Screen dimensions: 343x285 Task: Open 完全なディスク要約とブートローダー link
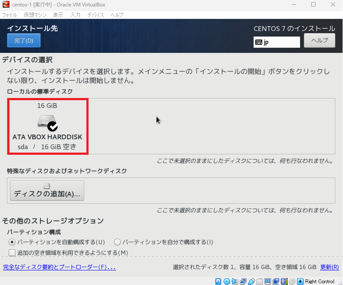59,267
